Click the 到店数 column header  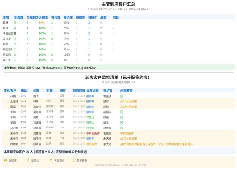[18, 18]
